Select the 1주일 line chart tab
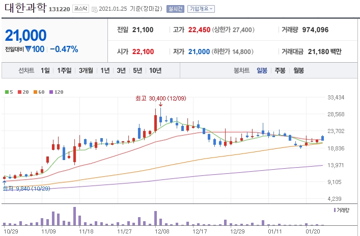This screenshot has width=360, height=236. [64, 70]
